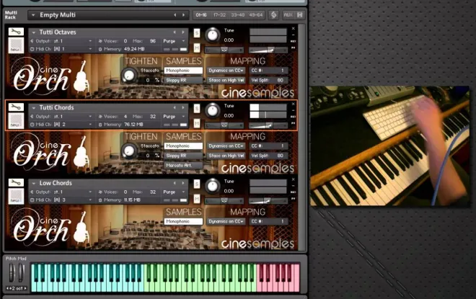Click the pan slider for Tutti Octaves

(224, 50)
